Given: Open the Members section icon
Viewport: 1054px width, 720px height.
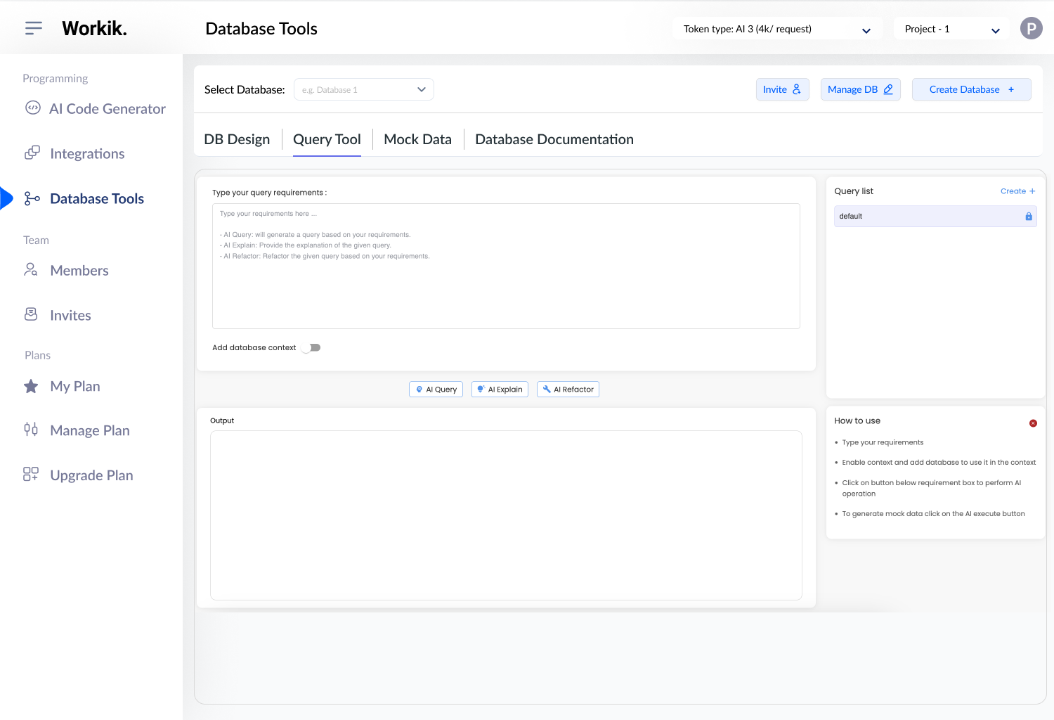Looking at the screenshot, I should [30, 270].
